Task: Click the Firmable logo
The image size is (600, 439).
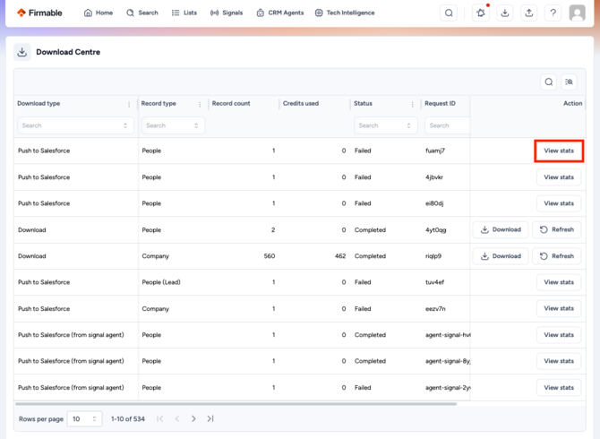Action: point(39,13)
